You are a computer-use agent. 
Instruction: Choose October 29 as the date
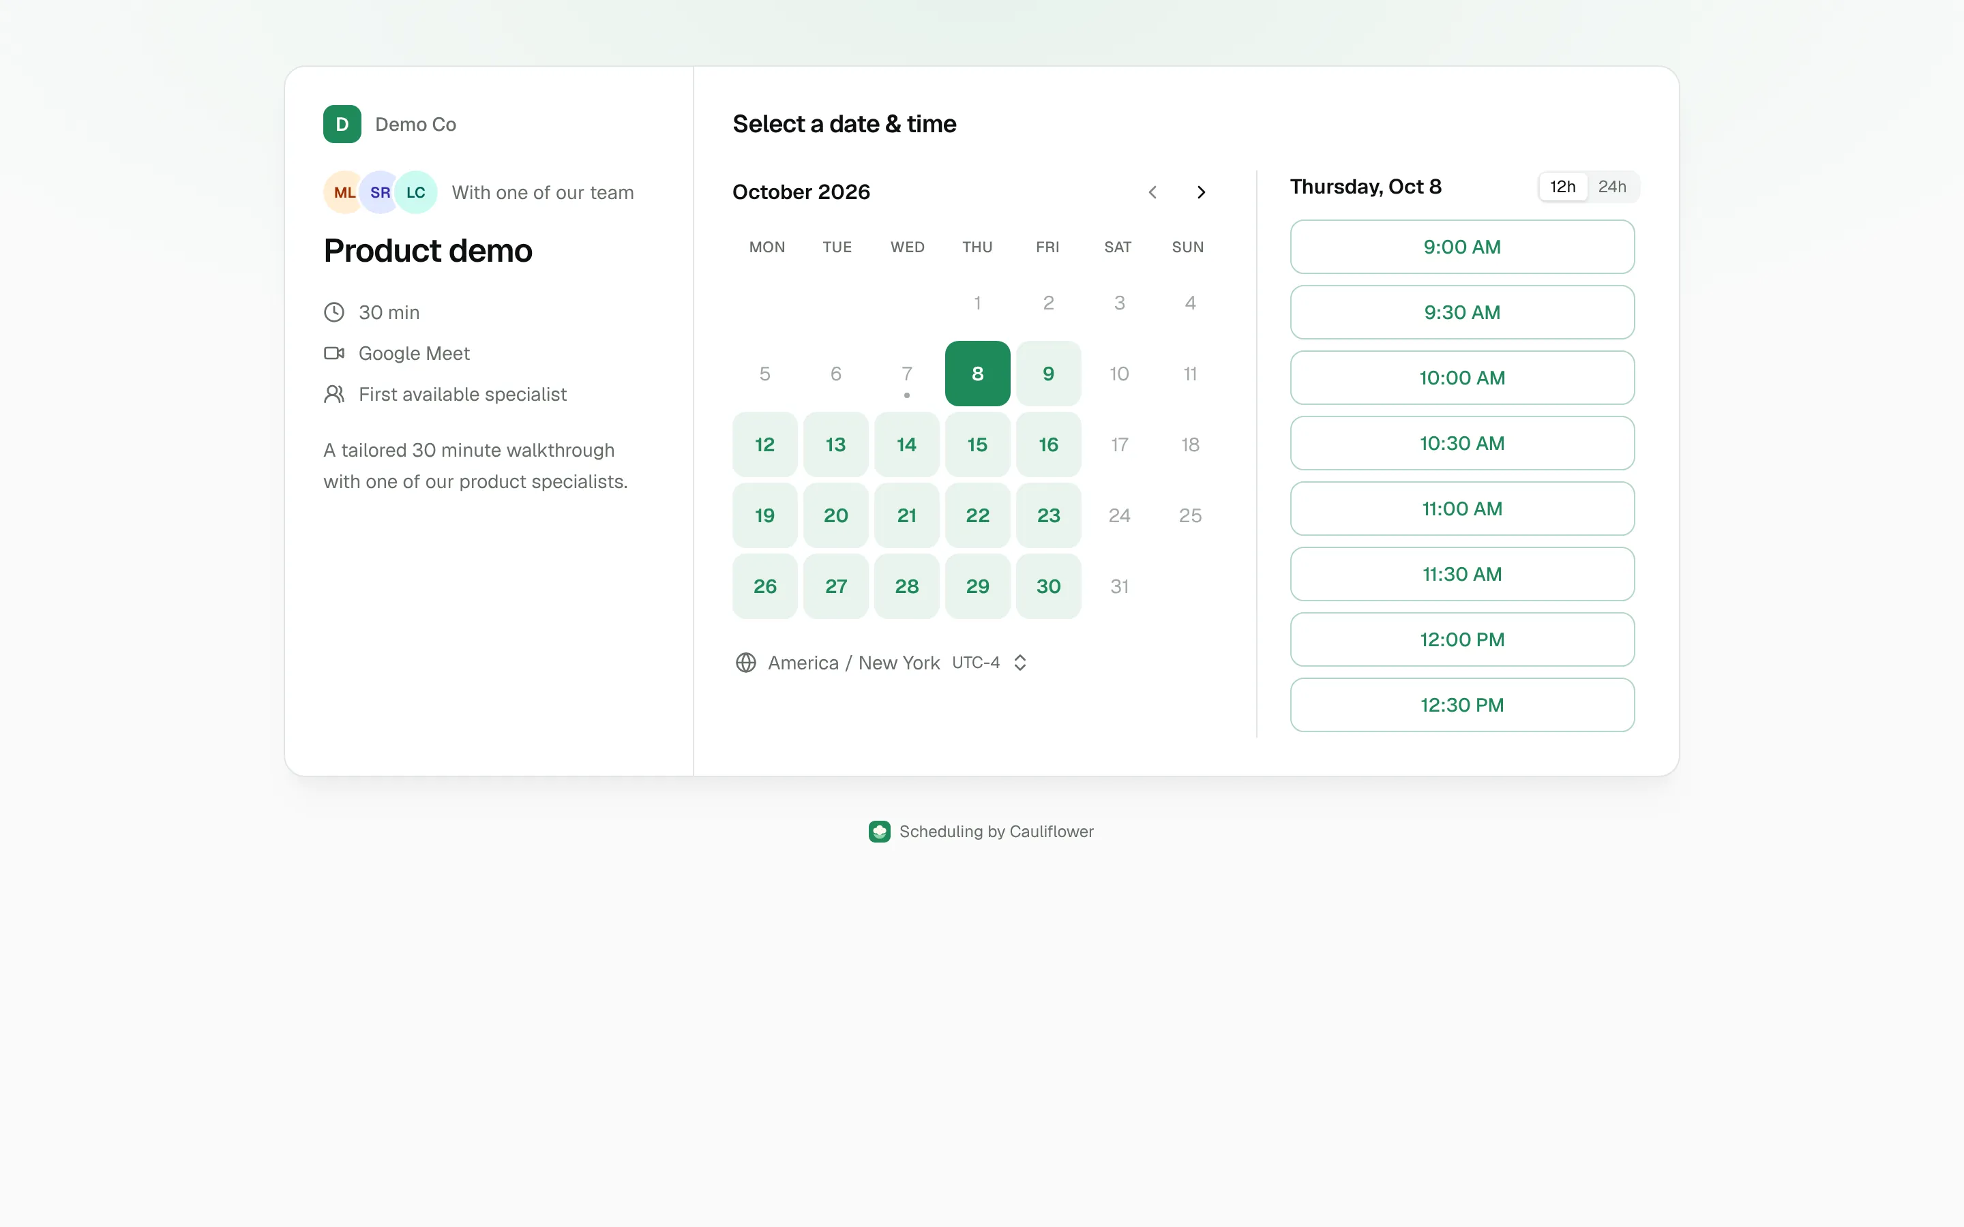click(977, 586)
